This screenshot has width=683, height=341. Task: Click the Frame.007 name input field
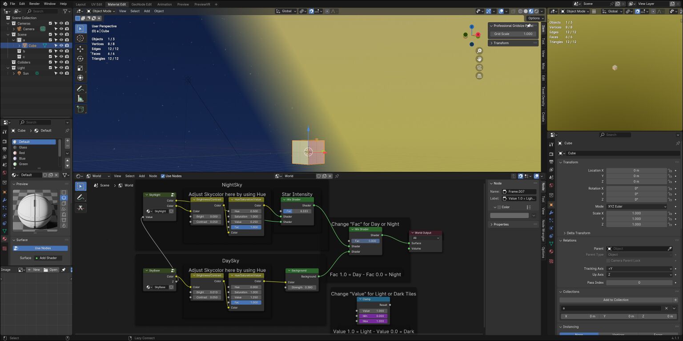(x=519, y=192)
